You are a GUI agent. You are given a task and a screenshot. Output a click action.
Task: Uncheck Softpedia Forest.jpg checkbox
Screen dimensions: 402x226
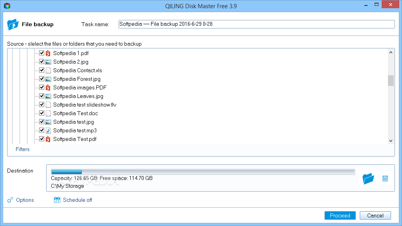[41, 79]
